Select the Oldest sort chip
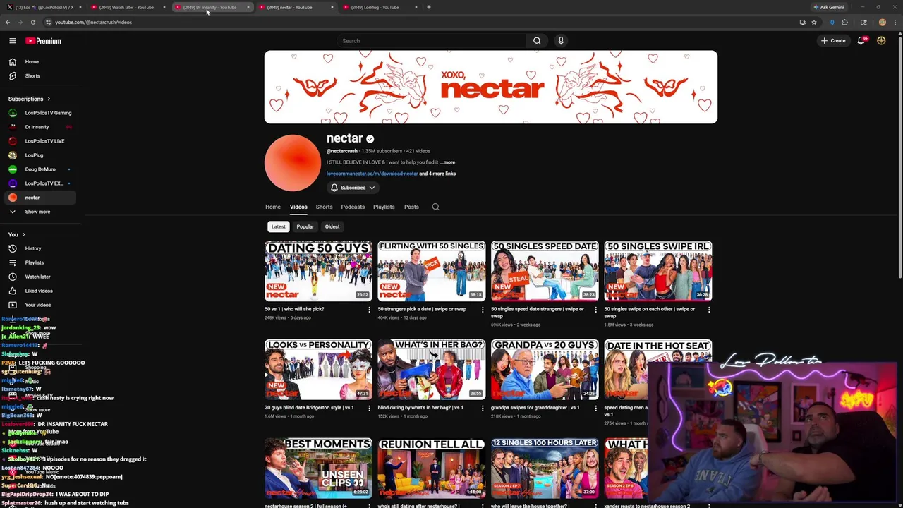 click(332, 226)
